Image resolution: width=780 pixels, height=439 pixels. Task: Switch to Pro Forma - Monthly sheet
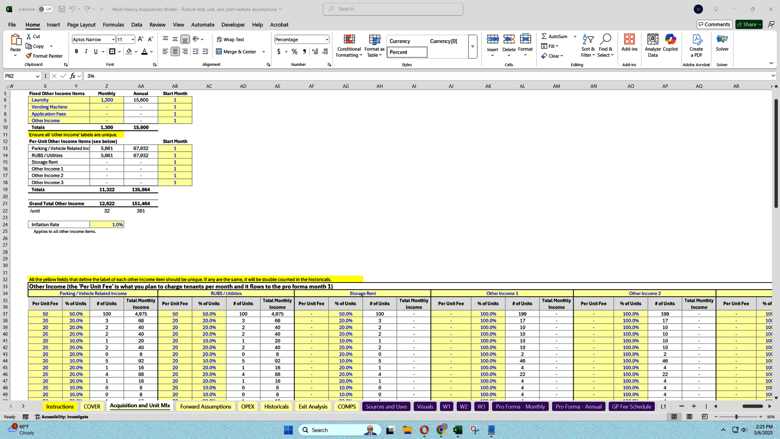coord(520,406)
